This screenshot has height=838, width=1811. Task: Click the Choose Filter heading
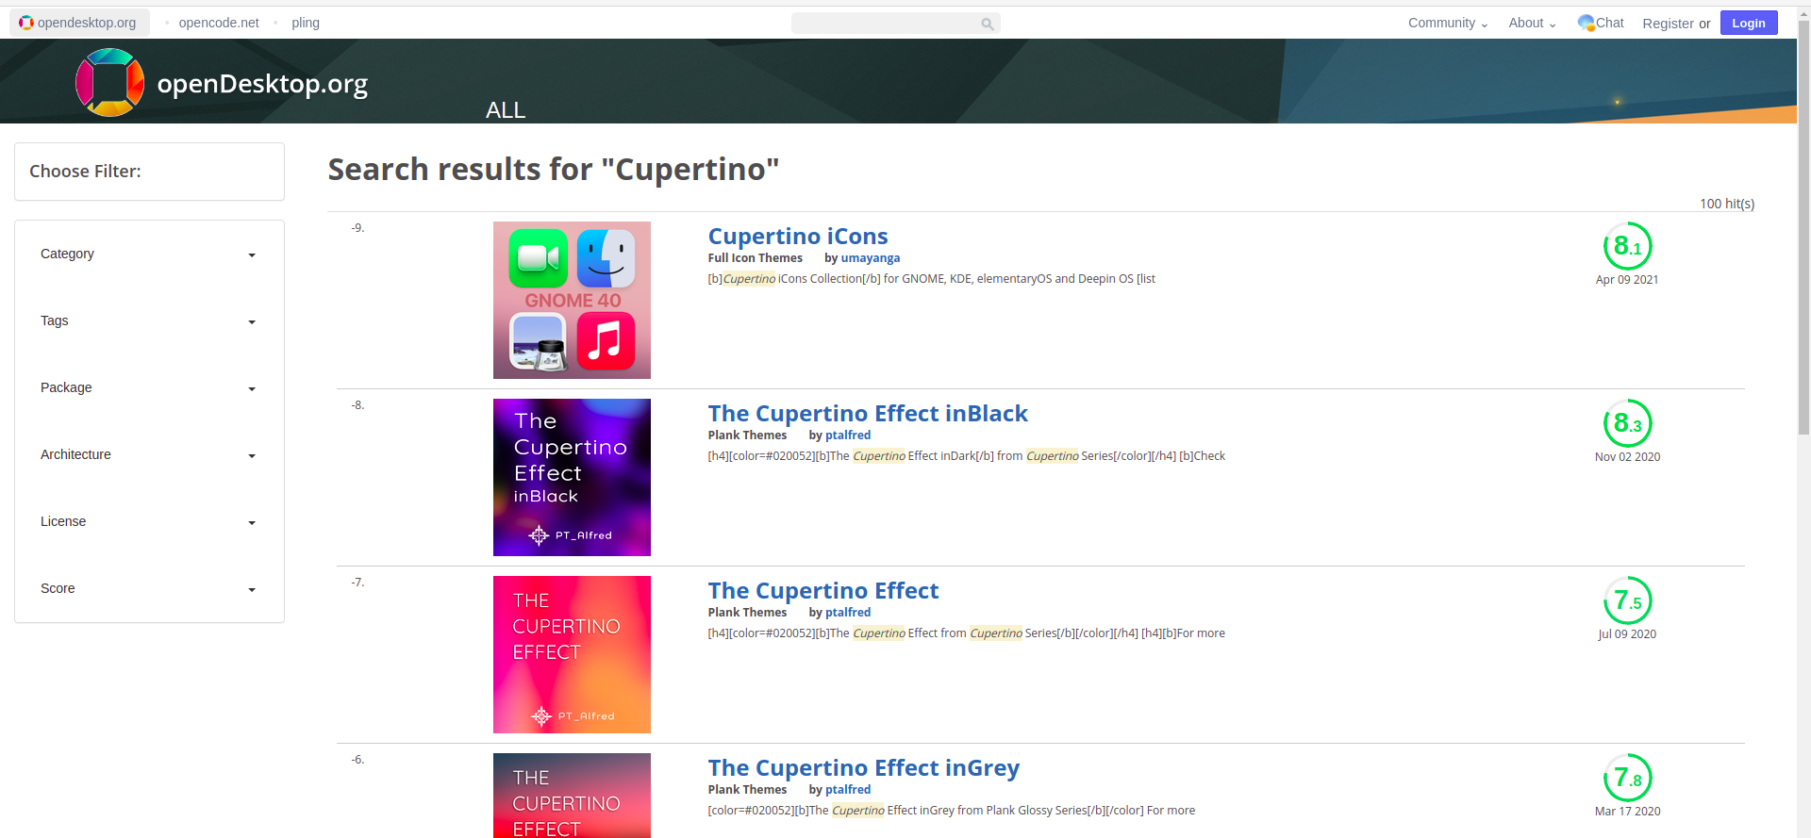85,172
